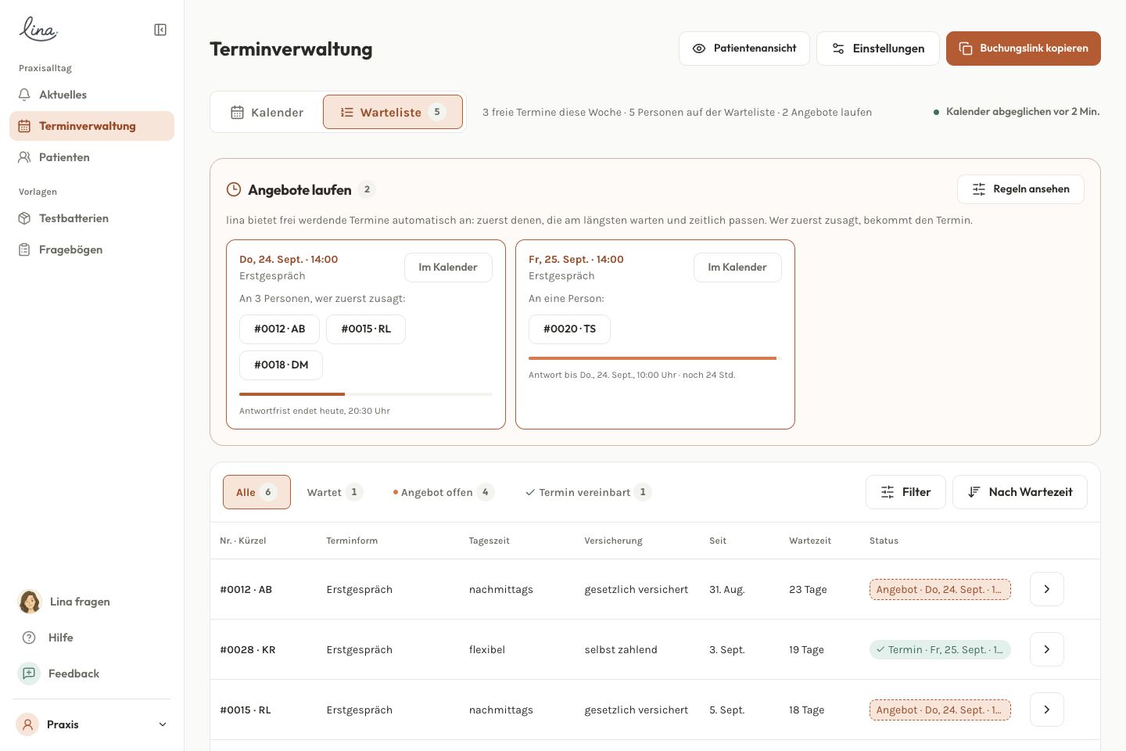The image size is (1126, 751).
Task: Select the Warteliste tab
Action: 393,112
